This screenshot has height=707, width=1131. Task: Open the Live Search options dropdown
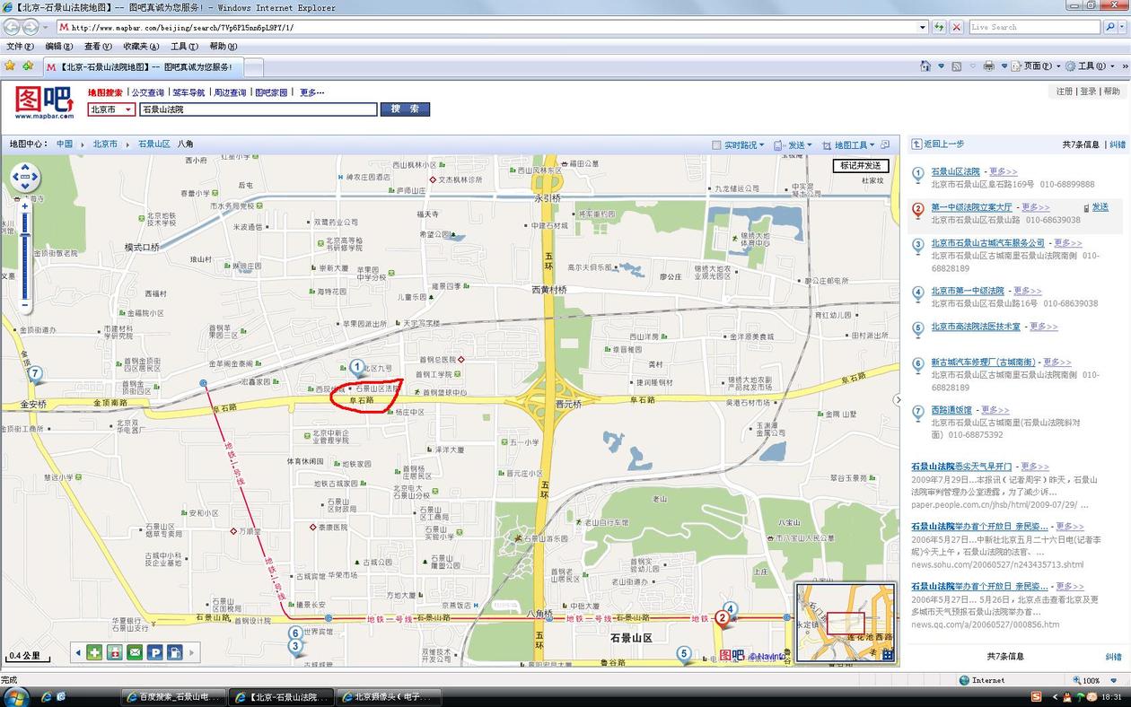(1123, 27)
